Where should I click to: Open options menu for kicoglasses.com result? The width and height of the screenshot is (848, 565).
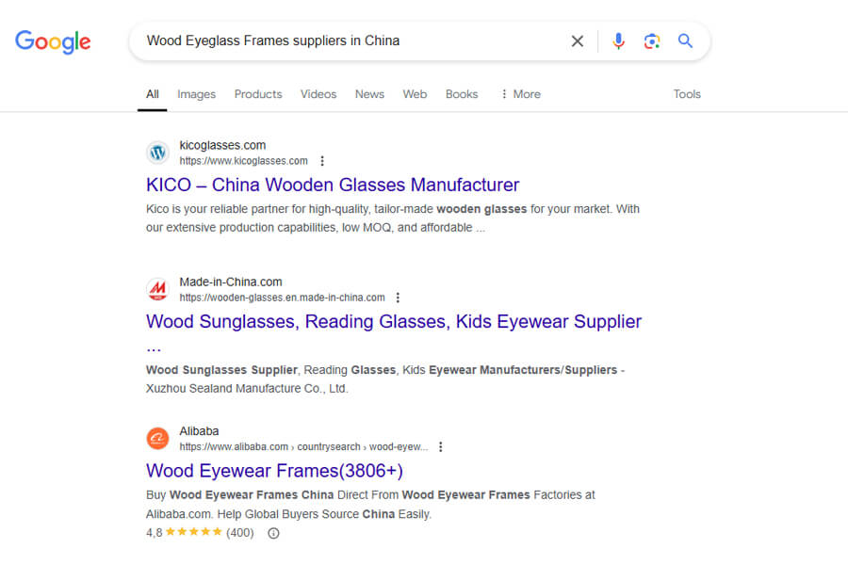[x=322, y=161]
